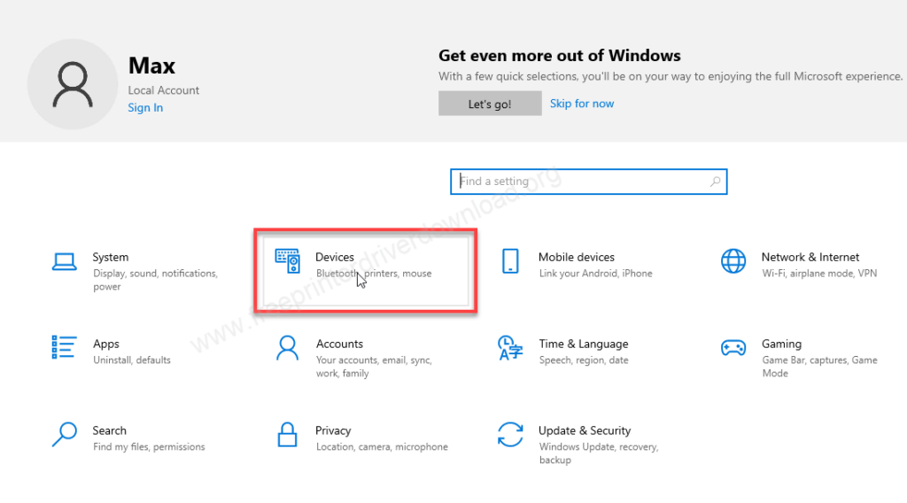Click 'Game Bar, captures, Game Mode' text
The image size is (907, 503).
[x=819, y=367]
